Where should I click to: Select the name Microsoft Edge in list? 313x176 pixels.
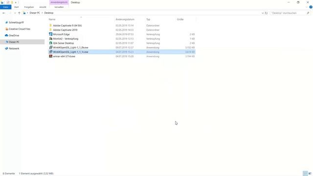(61, 34)
